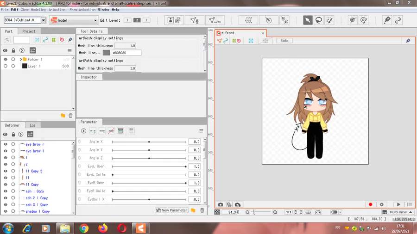This screenshot has width=417, height=234.
Task: Open the Multi View dropdown arrow
Action: pos(411,212)
